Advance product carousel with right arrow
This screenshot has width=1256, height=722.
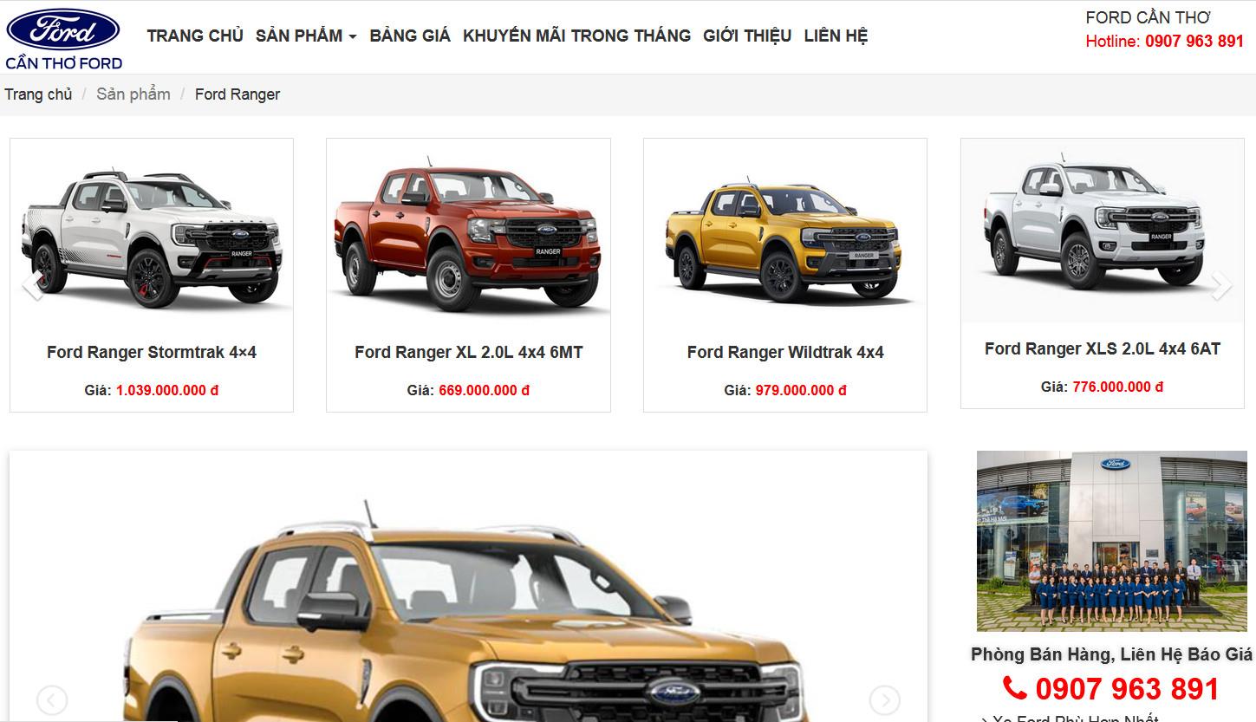(x=1220, y=285)
